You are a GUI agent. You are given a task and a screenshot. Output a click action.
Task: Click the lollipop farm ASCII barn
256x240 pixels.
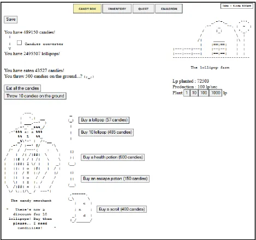pos(212,39)
